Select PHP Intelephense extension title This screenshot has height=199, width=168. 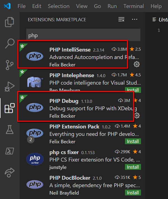point(72,75)
